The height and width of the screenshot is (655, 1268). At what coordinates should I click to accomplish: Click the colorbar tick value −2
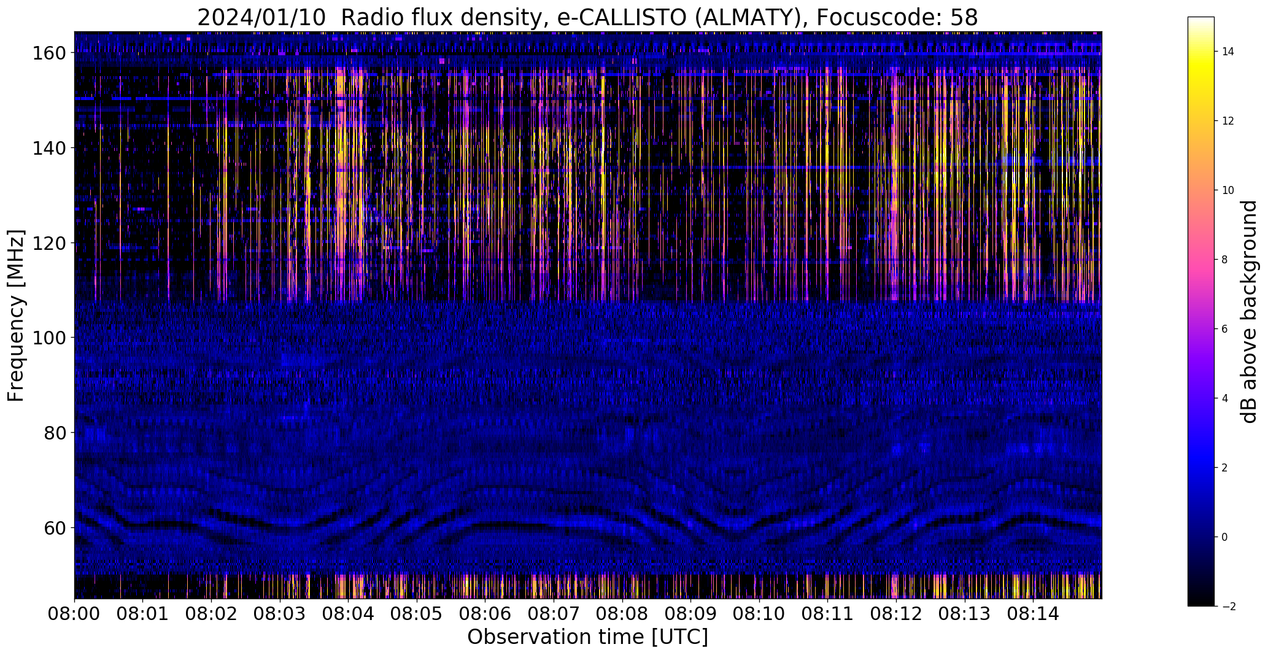click(1229, 607)
